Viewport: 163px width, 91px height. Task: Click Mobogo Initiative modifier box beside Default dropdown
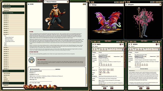(109, 56)
